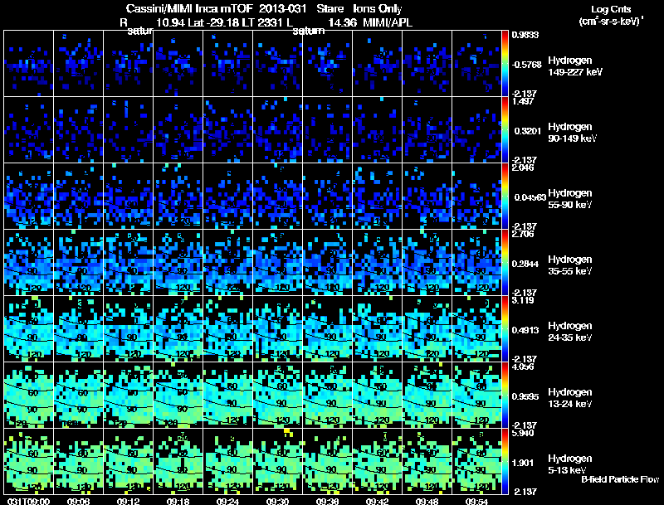Screen dimensions: 664x505
Task: Click the 031T09:00 time axis label
Action: 28,502
